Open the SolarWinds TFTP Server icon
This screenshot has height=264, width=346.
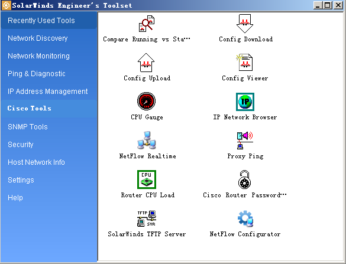click(x=147, y=219)
